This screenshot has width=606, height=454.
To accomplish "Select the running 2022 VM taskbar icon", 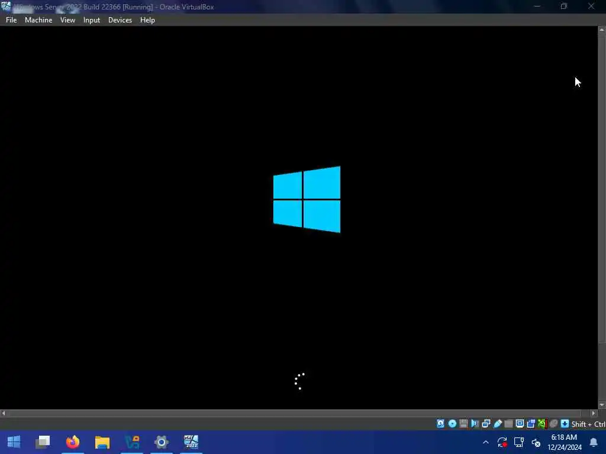I will 191,442.
